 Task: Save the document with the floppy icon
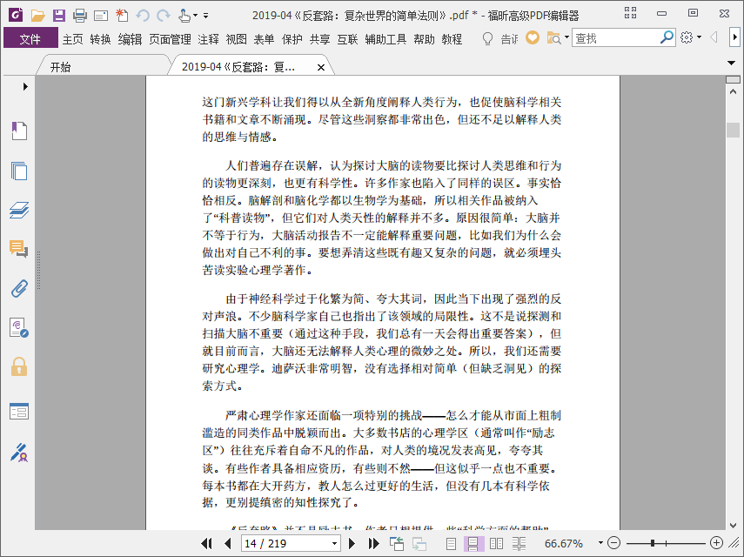(59, 16)
